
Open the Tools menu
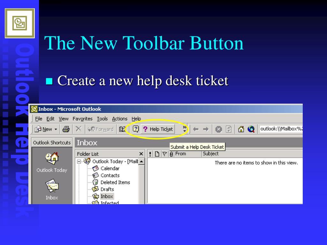102,119
